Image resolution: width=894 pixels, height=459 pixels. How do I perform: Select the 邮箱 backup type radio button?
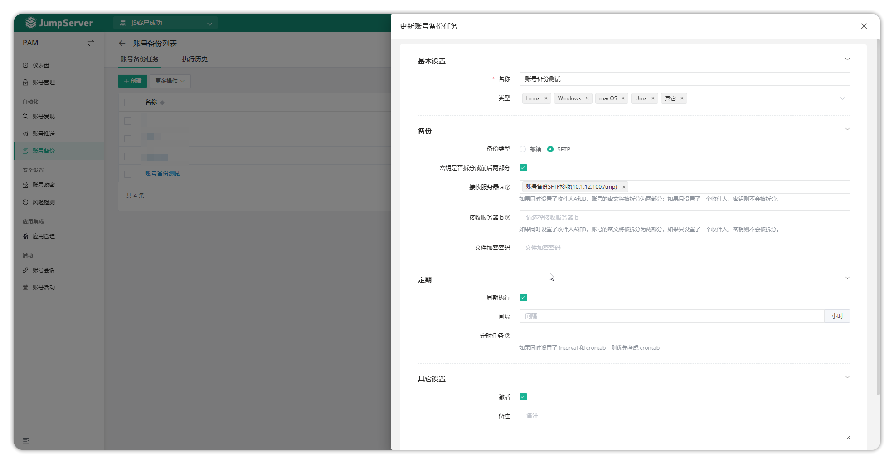point(523,149)
